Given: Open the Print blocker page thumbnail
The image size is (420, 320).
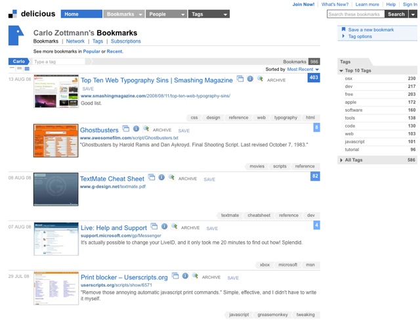Looking at the screenshot, I should [x=56, y=288].
